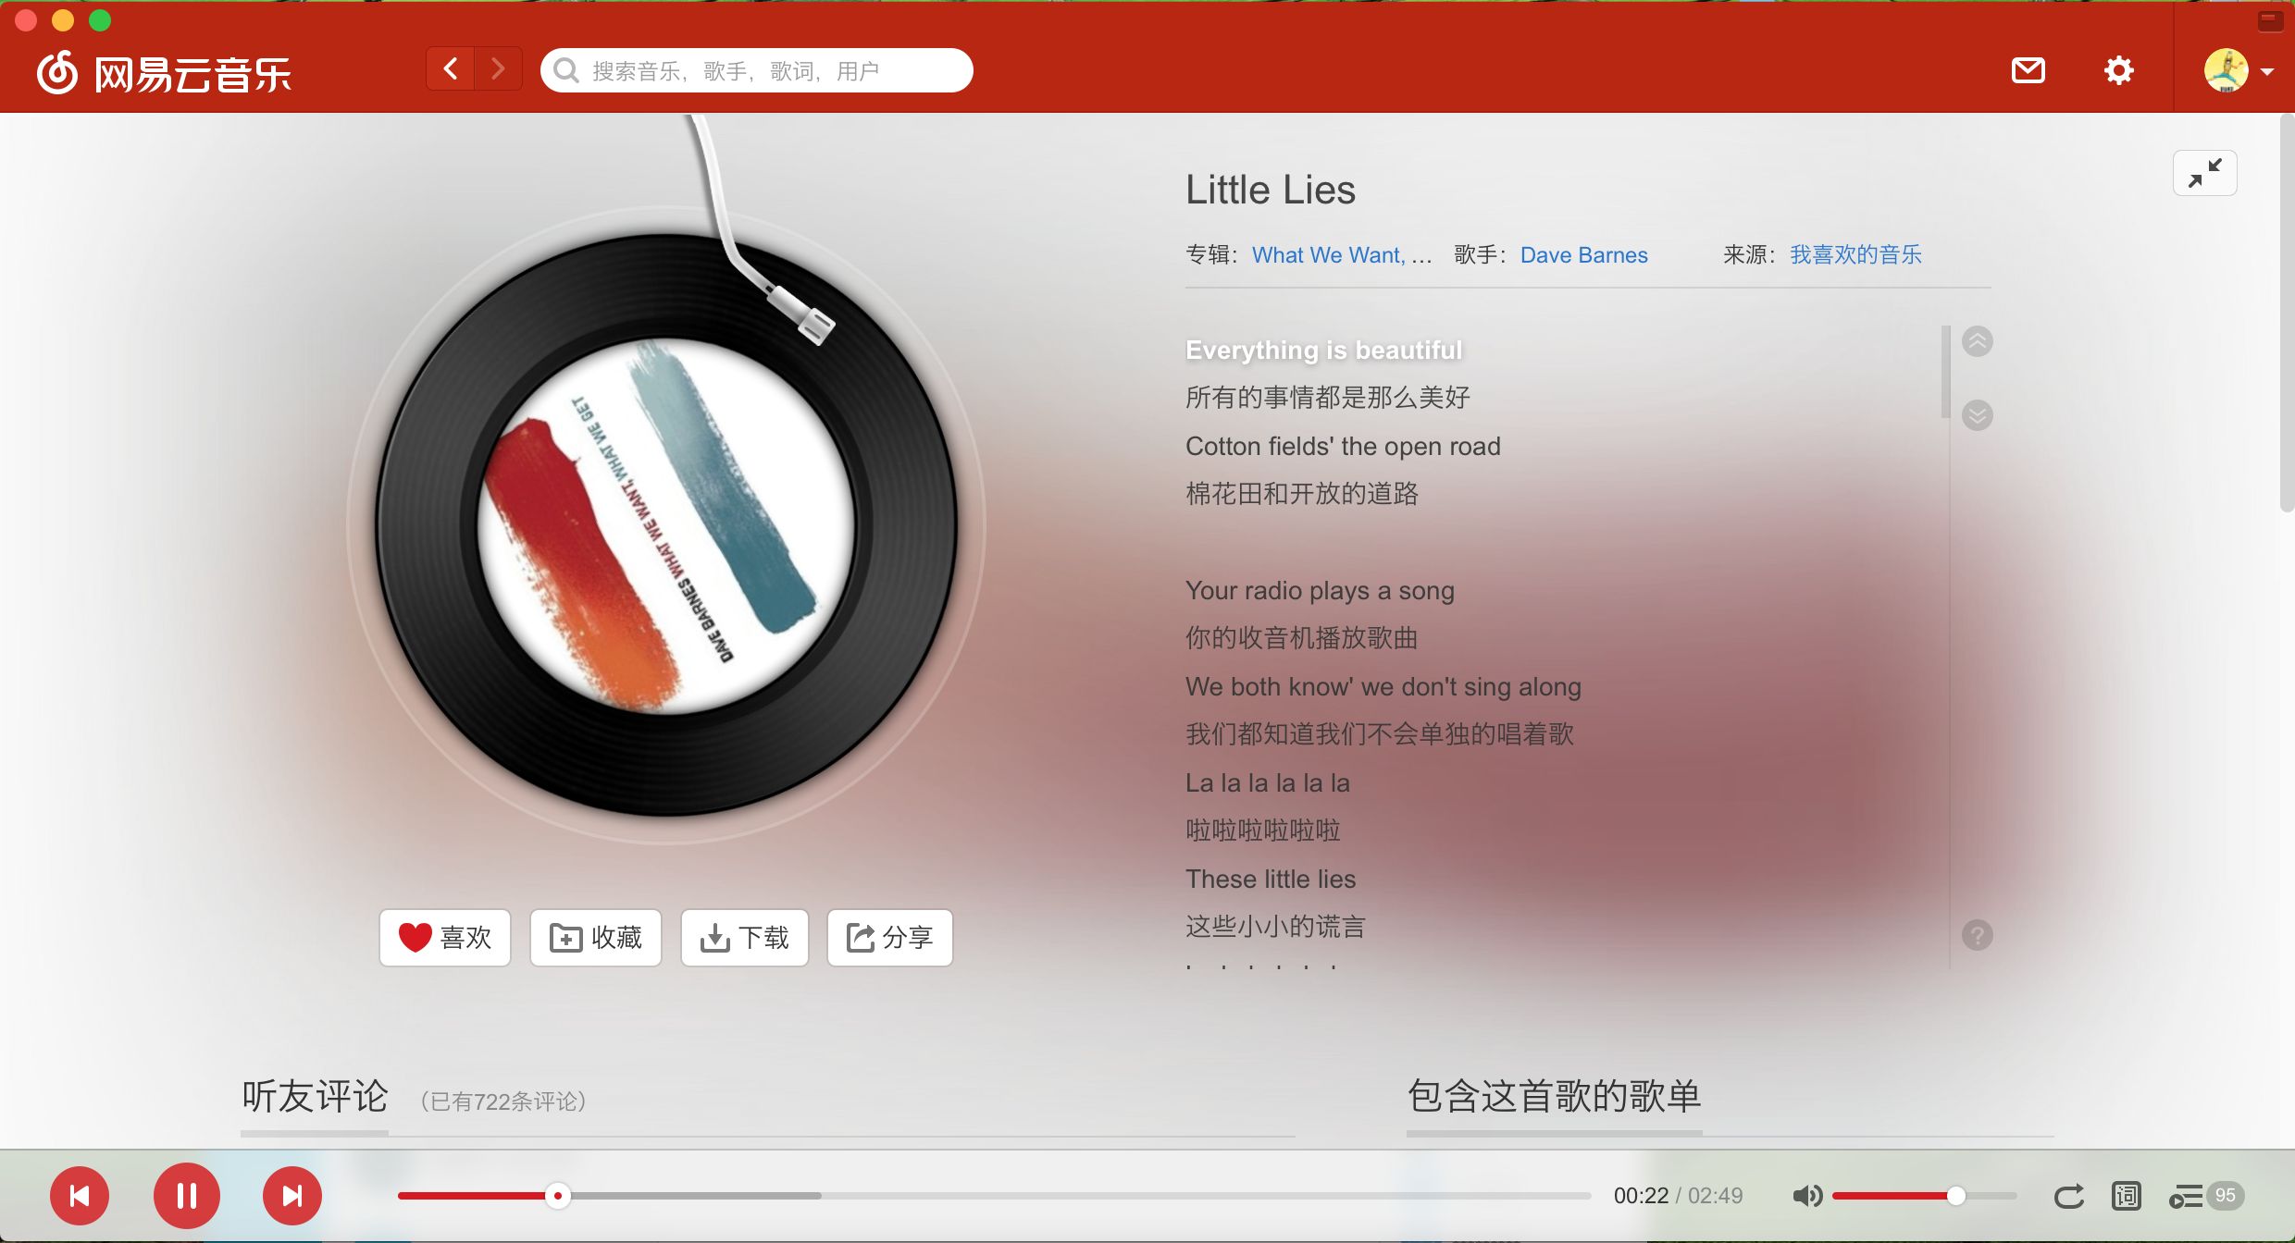
Task: Click the lyric line 'Everything is beautiful'
Action: pyautogui.click(x=1324, y=351)
